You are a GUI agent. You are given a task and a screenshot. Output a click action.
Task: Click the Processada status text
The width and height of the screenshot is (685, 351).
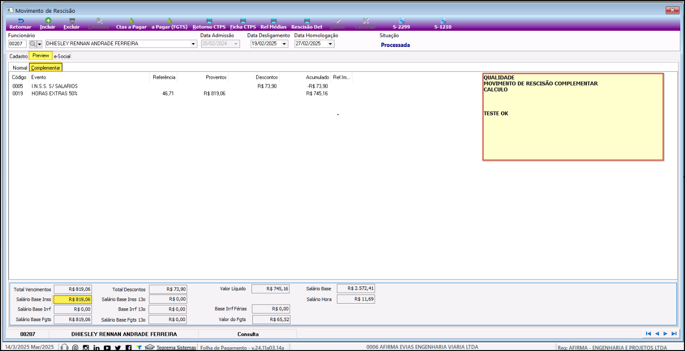pyautogui.click(x=395, y=45)
